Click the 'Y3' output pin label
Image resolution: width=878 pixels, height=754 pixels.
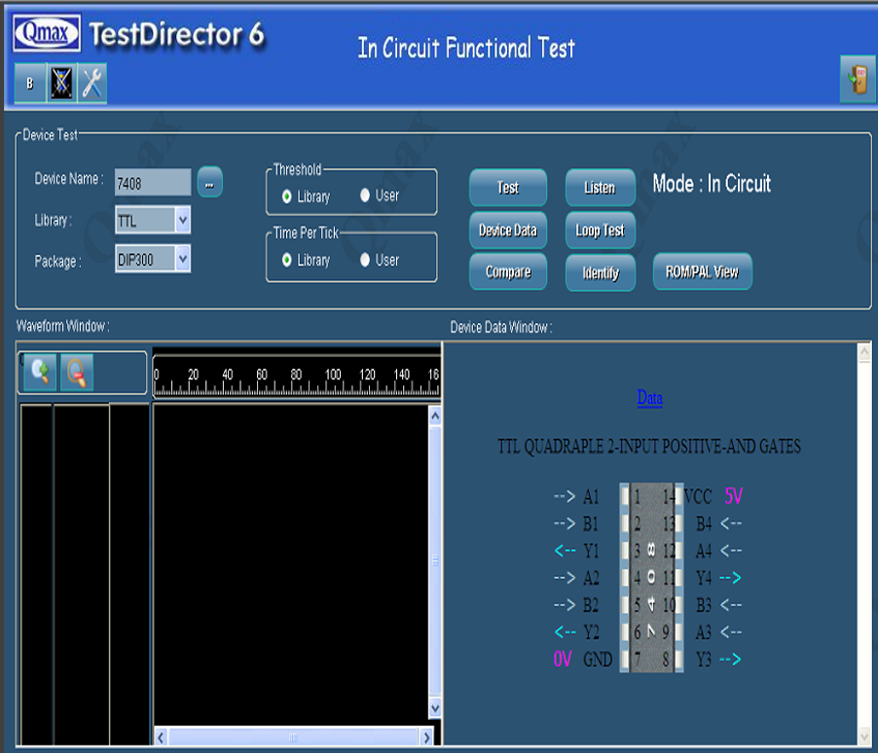(704, 660)
